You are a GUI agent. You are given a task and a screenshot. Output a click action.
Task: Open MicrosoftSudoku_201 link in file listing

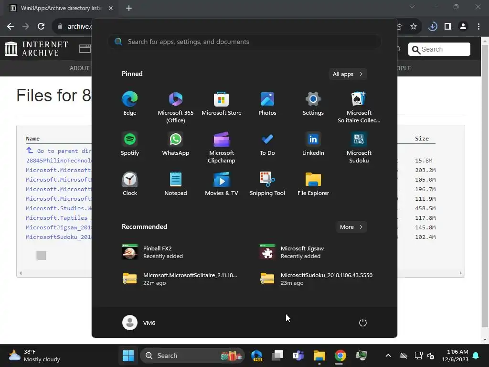pyautogui.click(x=59, y=237)
